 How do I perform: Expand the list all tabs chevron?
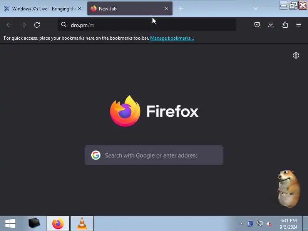[256, 8]
